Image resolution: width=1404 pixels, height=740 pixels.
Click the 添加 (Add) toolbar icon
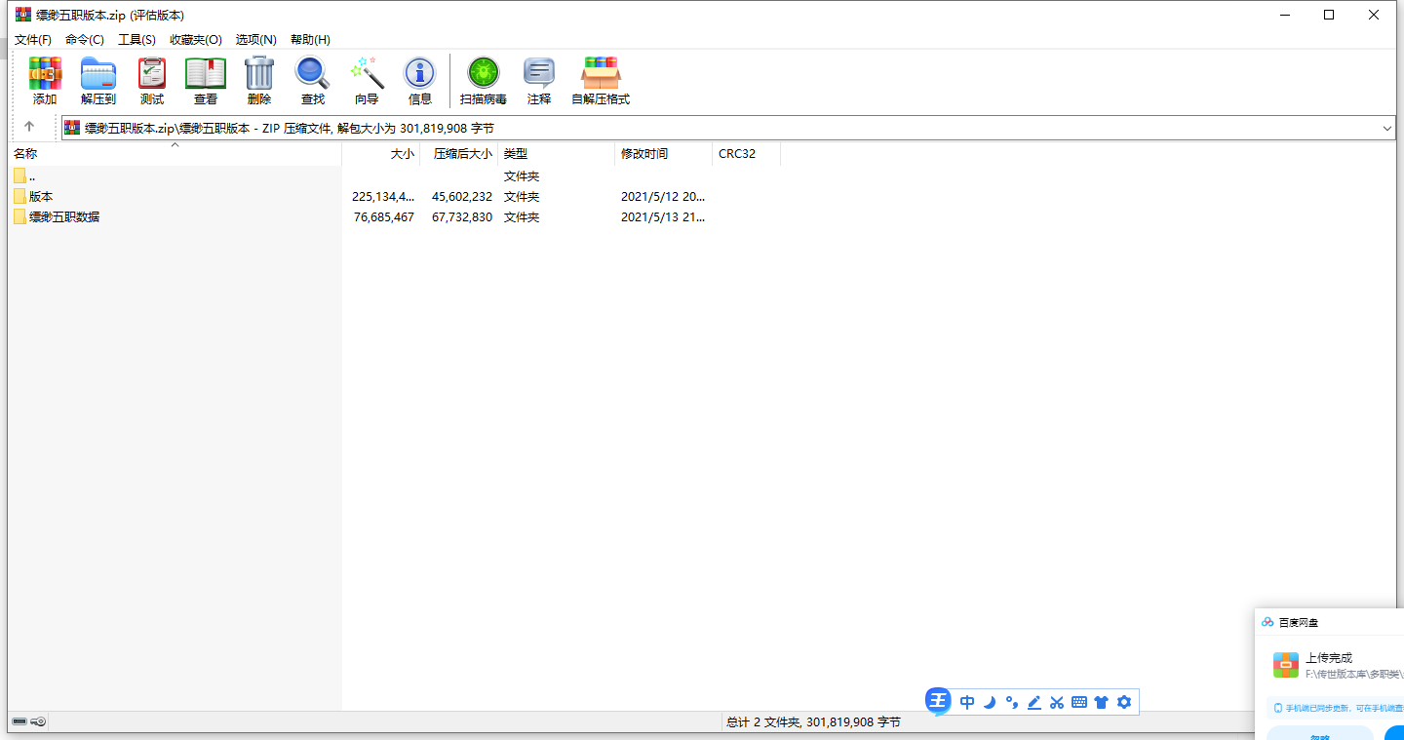tap(45, 80)
